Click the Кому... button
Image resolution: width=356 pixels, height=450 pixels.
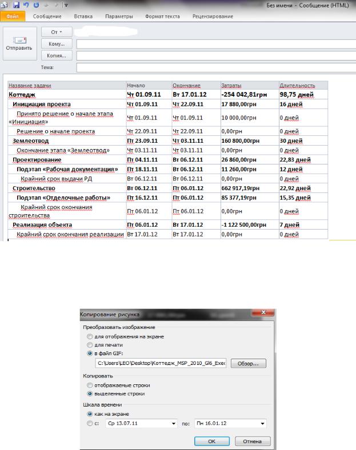pyautogui.click(x=57, y=43)
